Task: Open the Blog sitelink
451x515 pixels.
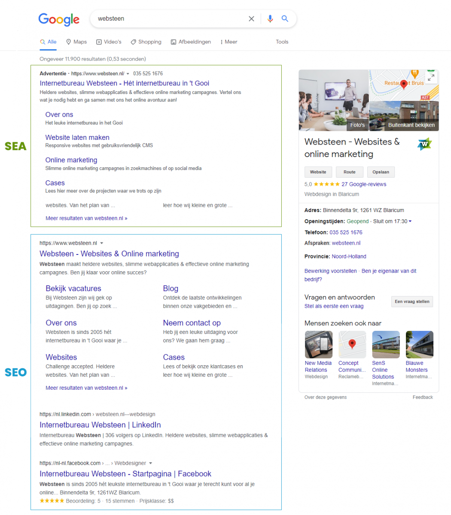Action: coord(171,288)
